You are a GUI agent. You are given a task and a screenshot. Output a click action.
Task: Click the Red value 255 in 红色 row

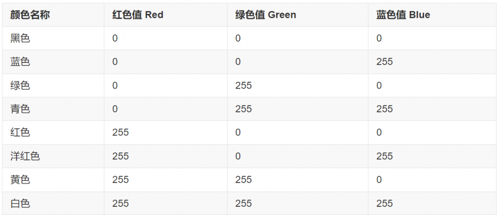click(120, 132)
